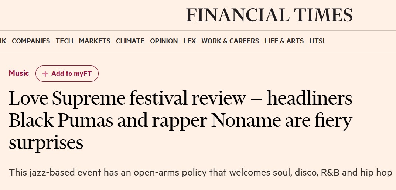Choose Climate from the navigation bar
396x190 pixels.
(x=130, y=41)
